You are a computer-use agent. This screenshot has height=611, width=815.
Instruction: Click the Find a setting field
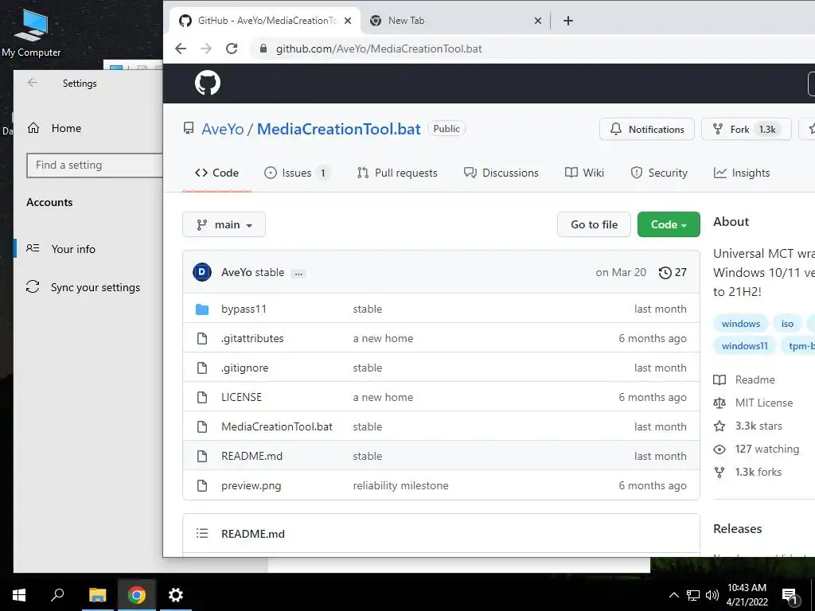click(95, 165)
